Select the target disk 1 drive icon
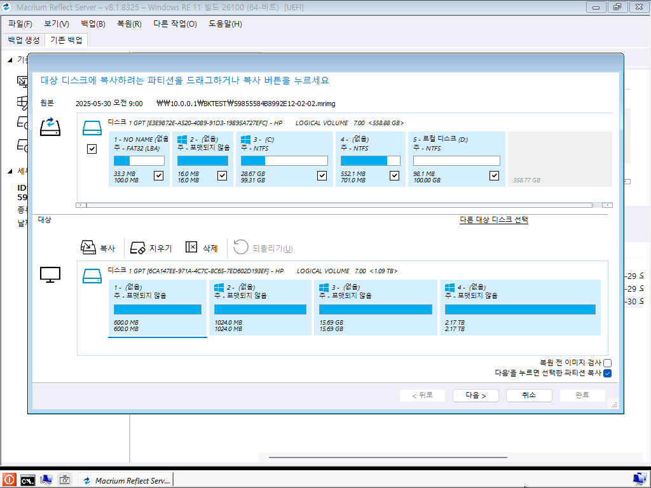Screen dimensions: 651x488 (x=92, y=276)
